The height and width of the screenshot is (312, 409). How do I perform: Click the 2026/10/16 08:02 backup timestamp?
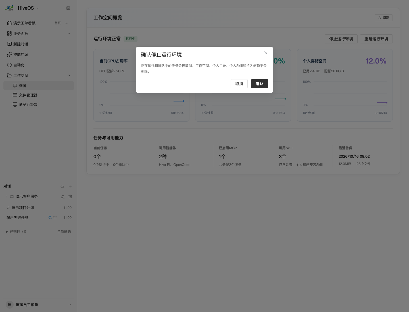[354, 156]
